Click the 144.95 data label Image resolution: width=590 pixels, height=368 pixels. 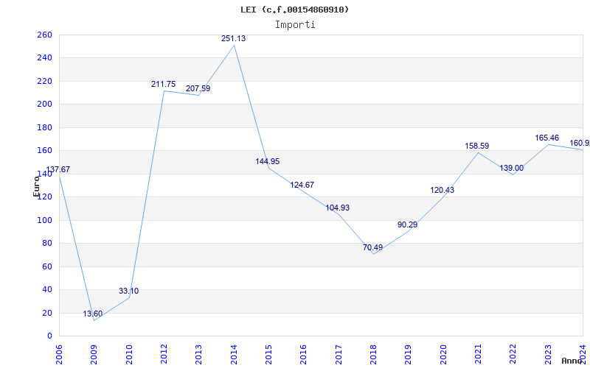pos(268,161)
